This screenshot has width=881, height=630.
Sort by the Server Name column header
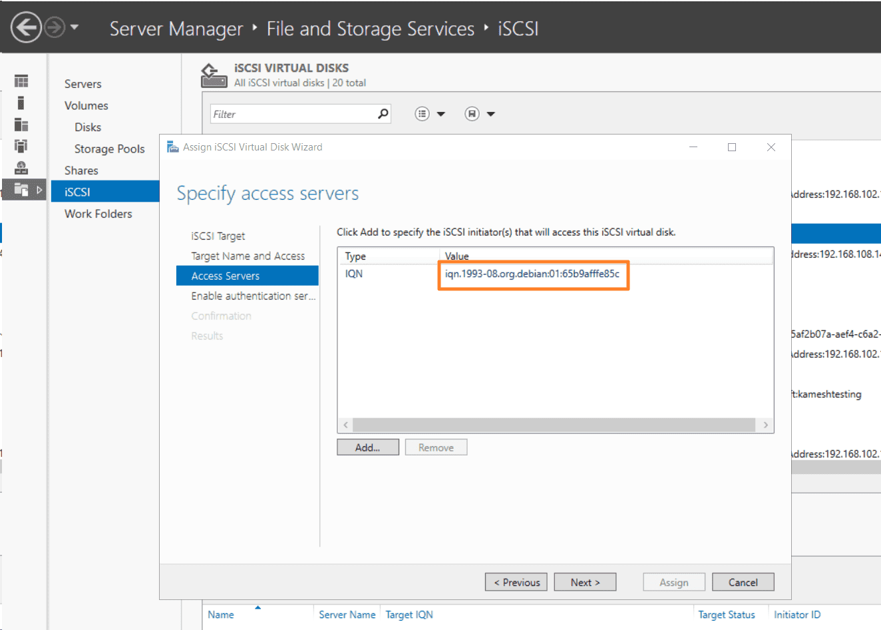(347, 615)
